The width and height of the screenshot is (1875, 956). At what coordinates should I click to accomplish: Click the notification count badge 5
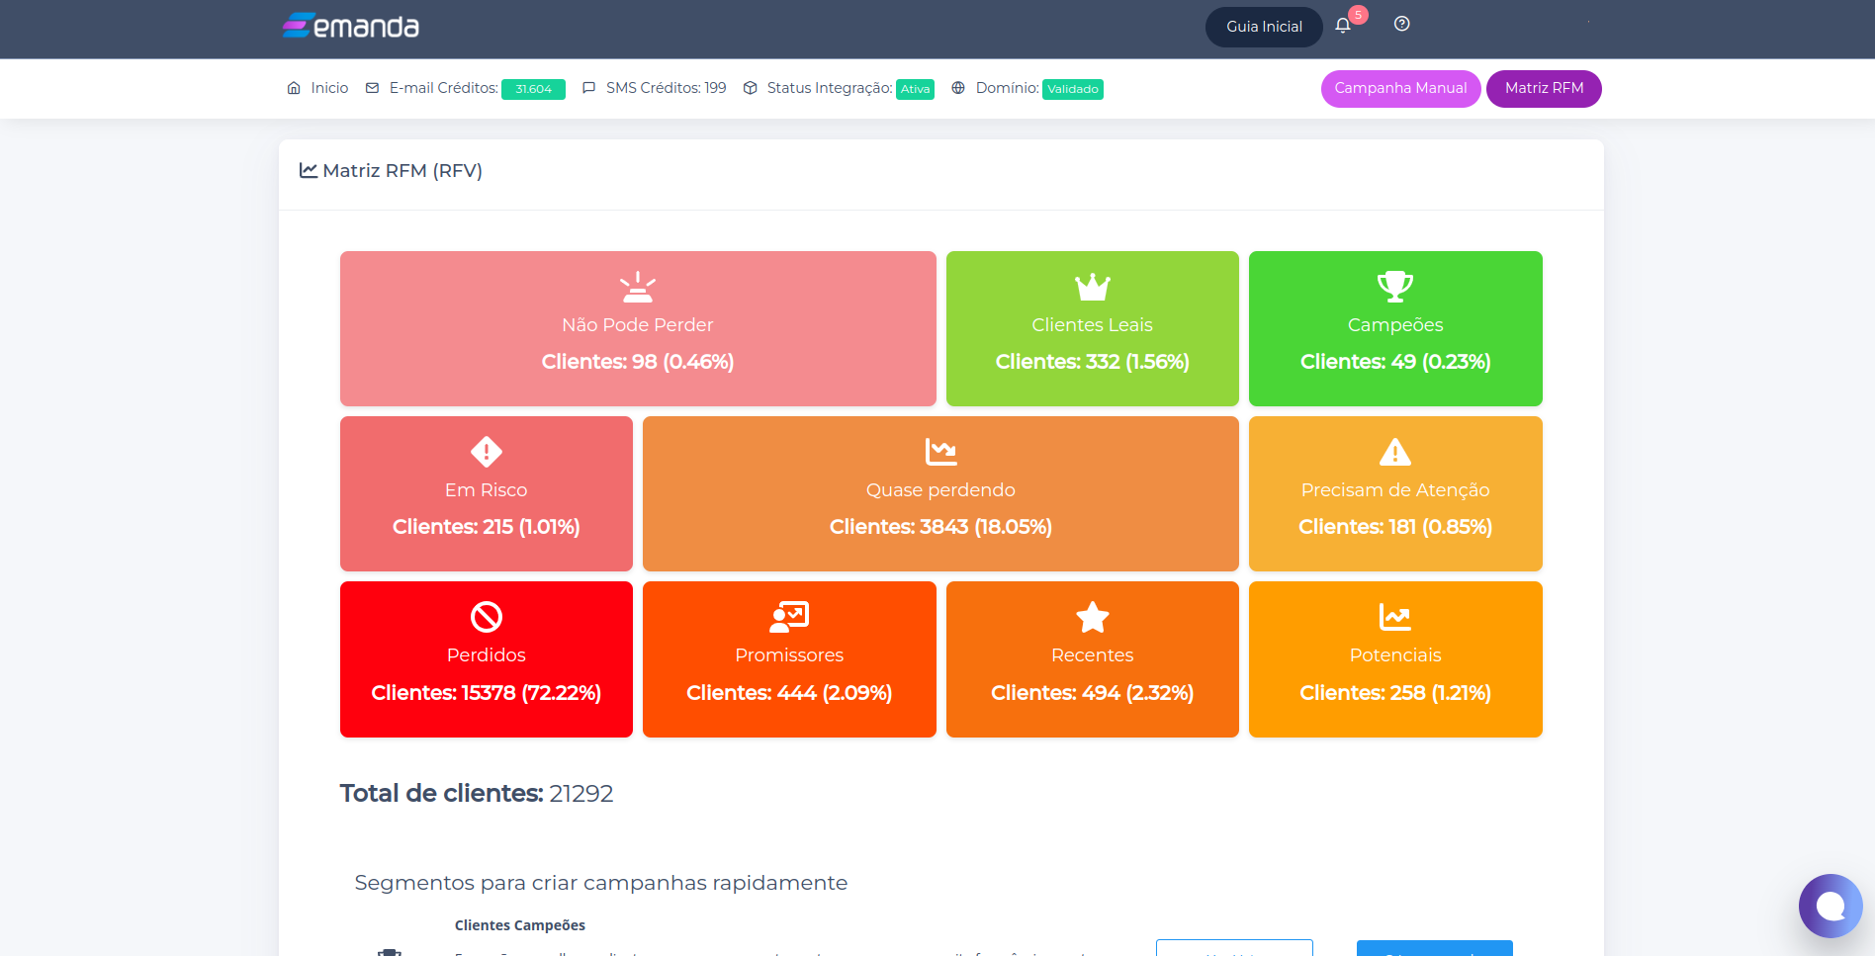click(x=1358, y=15)
